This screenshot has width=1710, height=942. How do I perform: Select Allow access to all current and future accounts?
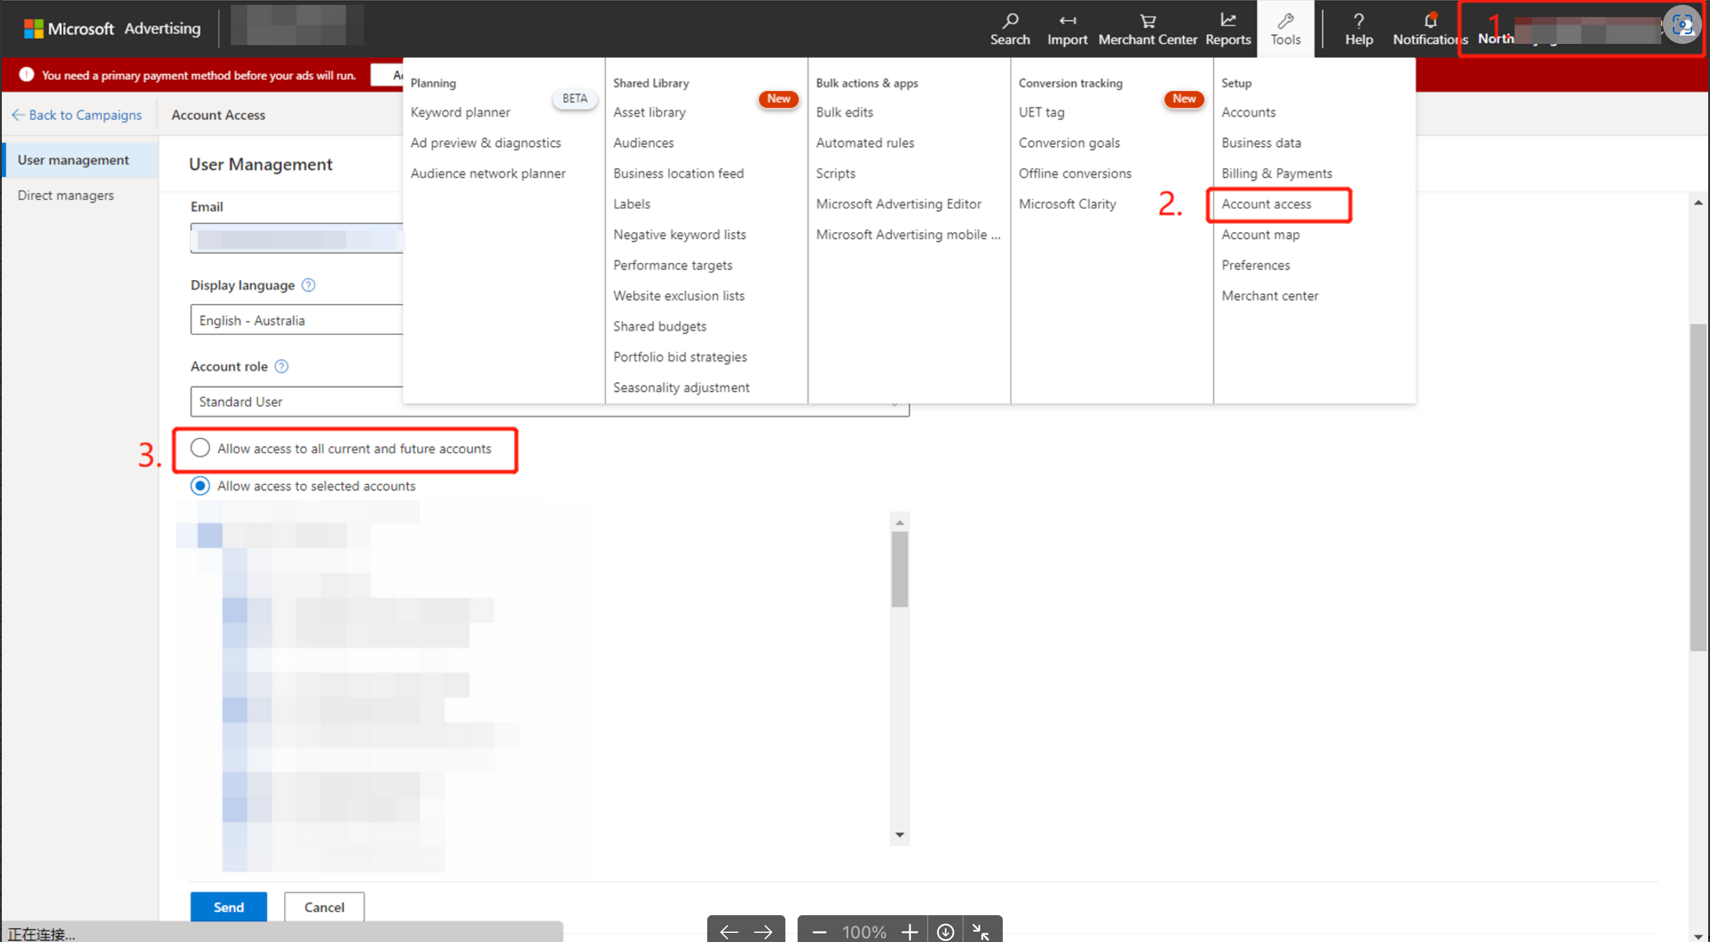(200, 448)
